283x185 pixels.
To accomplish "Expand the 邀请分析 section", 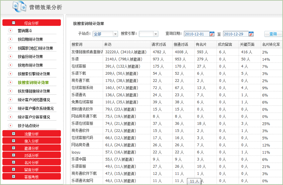I will point(14,148).
